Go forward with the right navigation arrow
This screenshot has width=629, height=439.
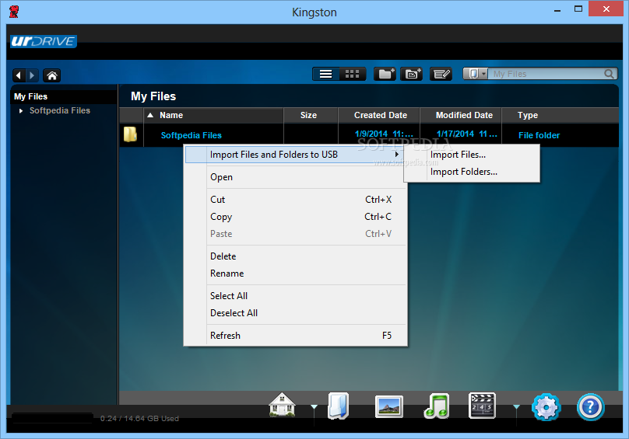[x=32, y=75]
